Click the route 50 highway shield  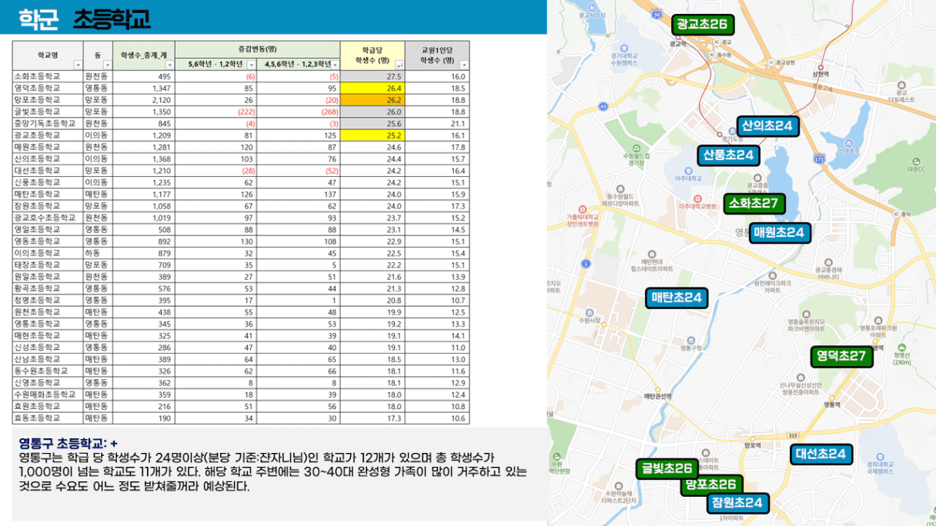click(x=656, y=14)
